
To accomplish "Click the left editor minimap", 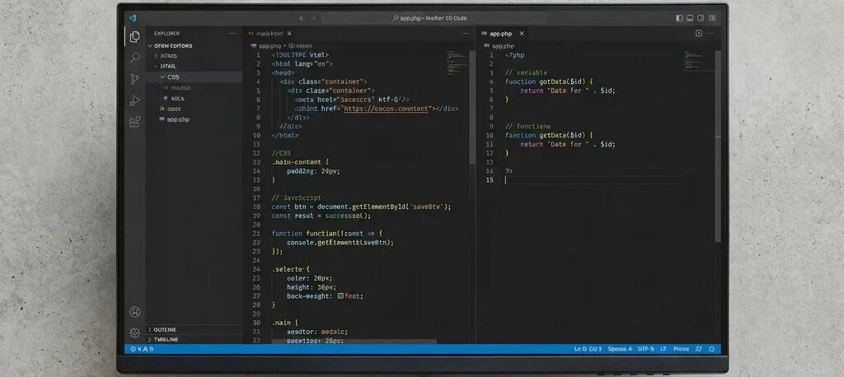I will pos(457,63).
